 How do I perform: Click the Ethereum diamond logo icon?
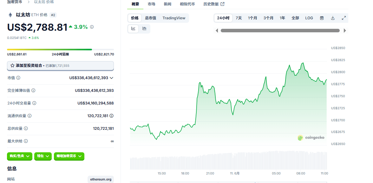pos(10,15)
